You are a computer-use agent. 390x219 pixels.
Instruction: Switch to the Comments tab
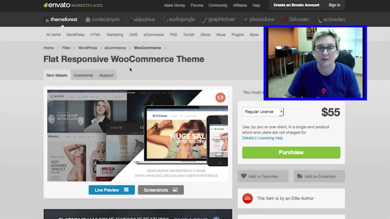coord(83,75)
